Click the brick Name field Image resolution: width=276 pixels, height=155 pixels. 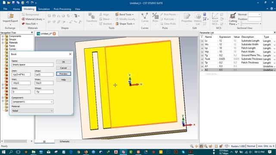pyautogui.click(x=33, y=65)
